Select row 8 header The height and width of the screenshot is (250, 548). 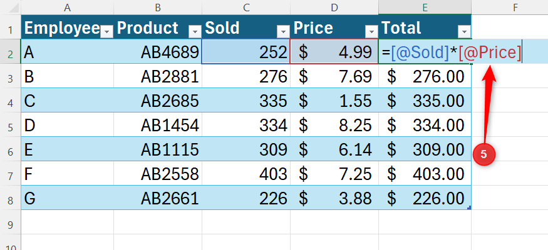coord(11,197)
